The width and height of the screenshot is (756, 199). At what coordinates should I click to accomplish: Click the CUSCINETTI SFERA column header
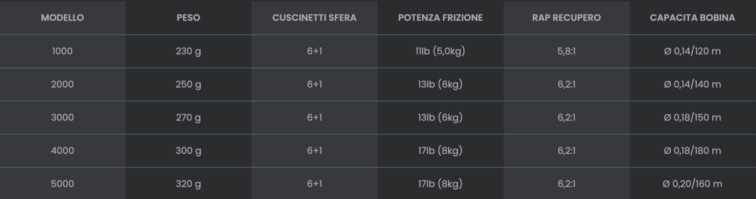(x=314, y=18)
